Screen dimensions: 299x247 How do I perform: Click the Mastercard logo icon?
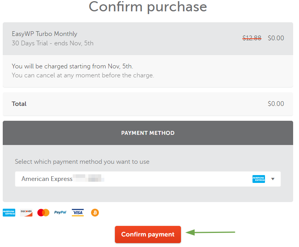coord(43,213)
